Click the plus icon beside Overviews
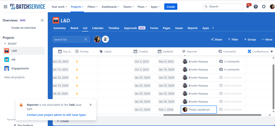 (x=42, y=20)
